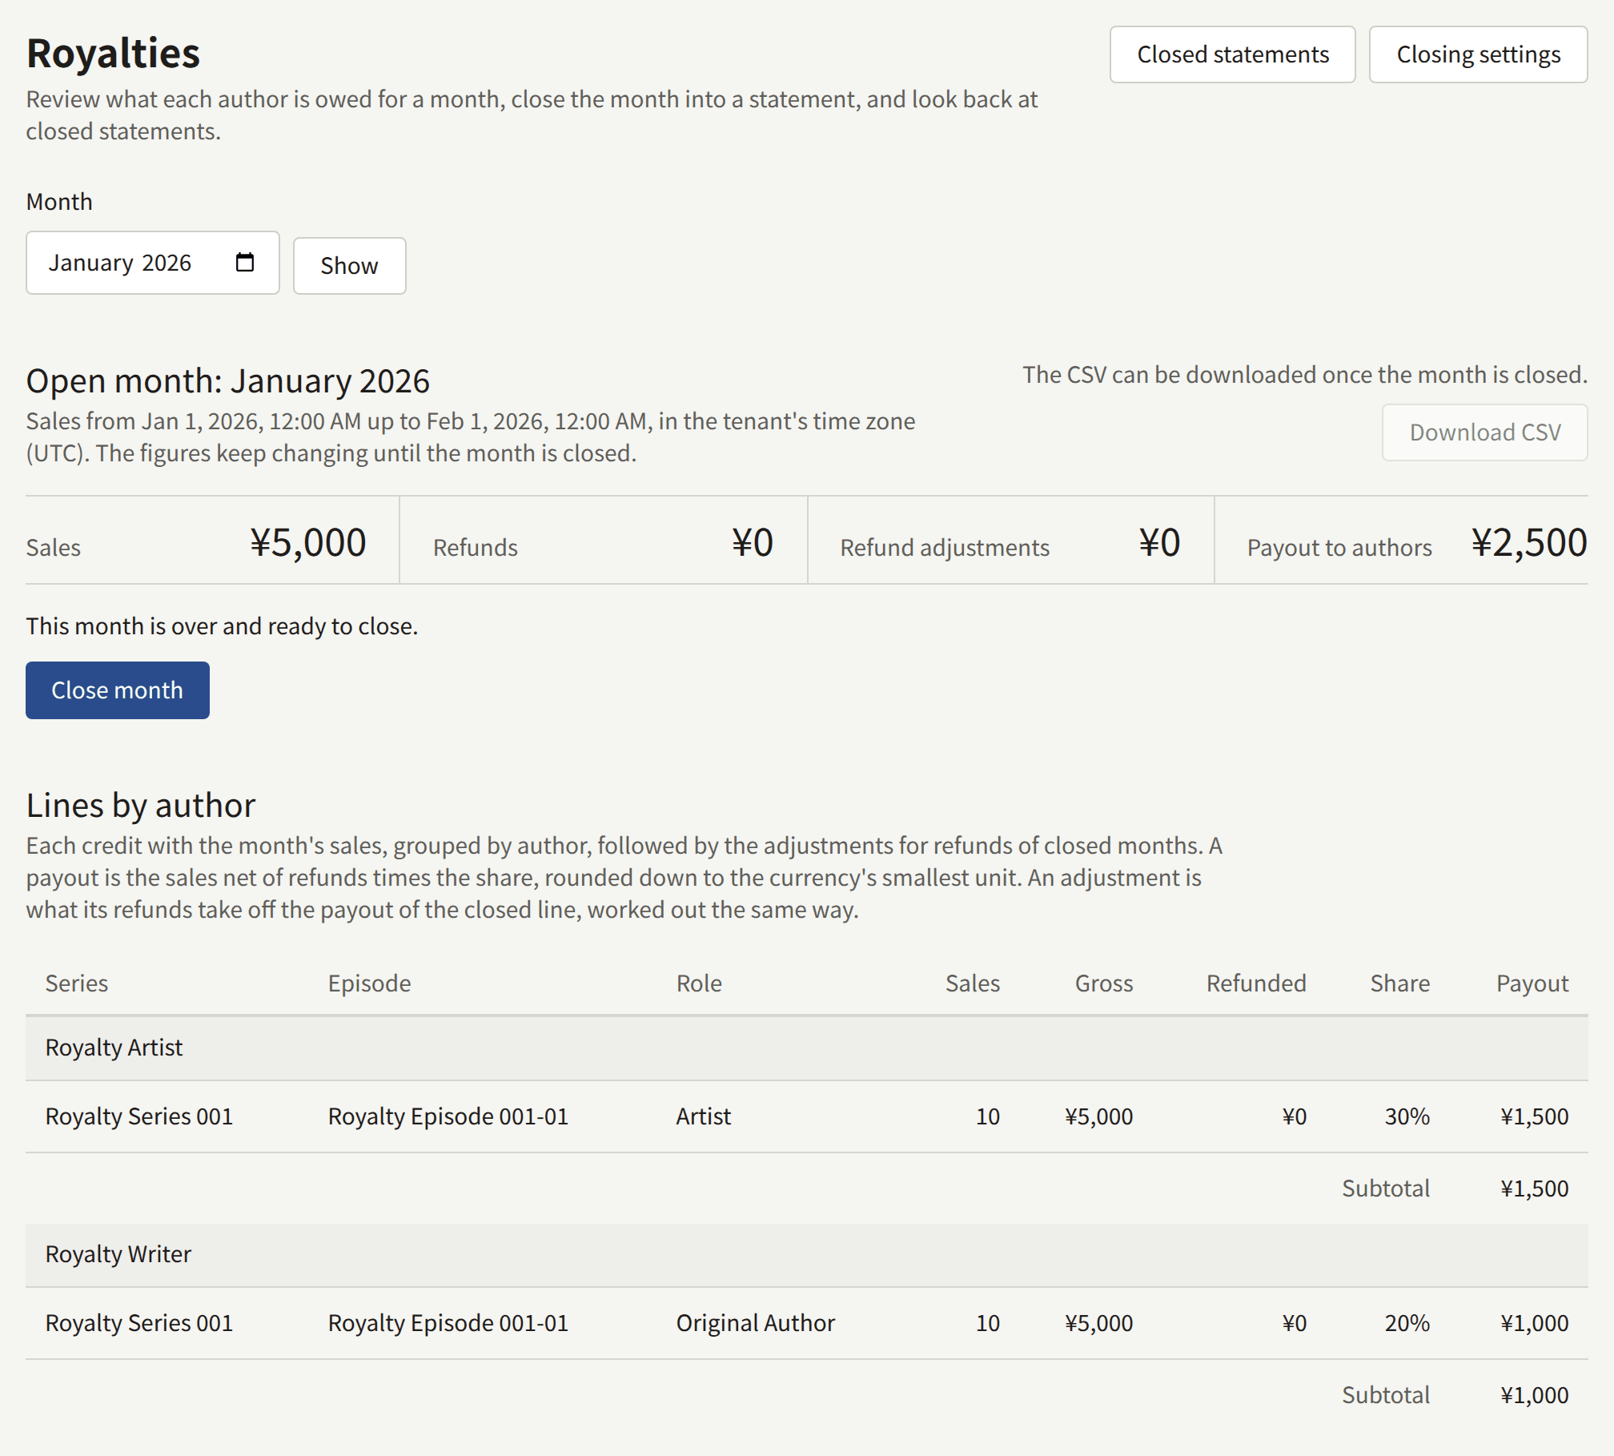This screenshot has width=1614, height=1456.
Task: Click the Show button
Action: [349, 266]
